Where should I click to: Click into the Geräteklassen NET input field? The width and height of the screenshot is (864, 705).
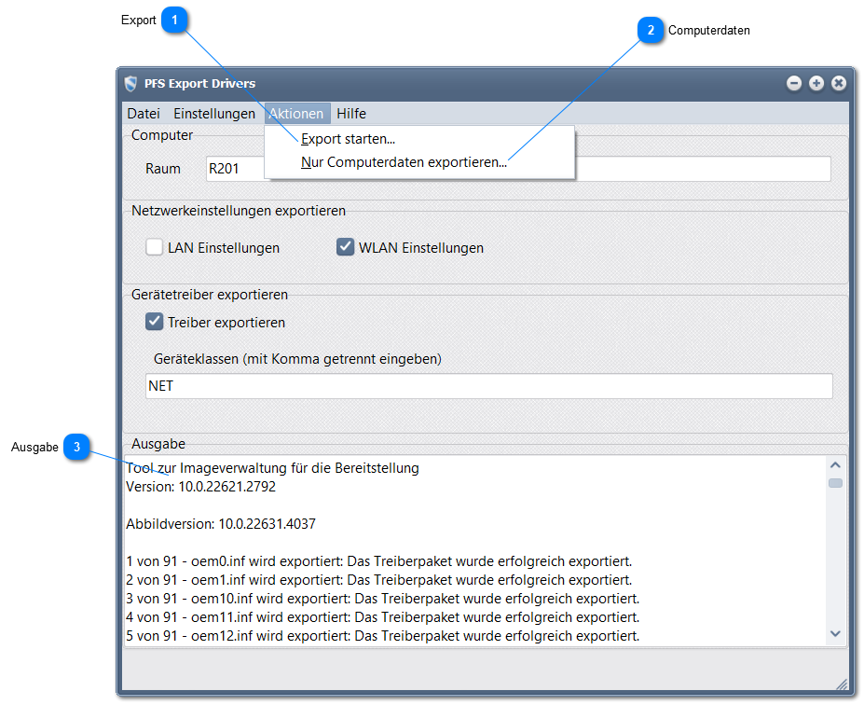point(488,386)
